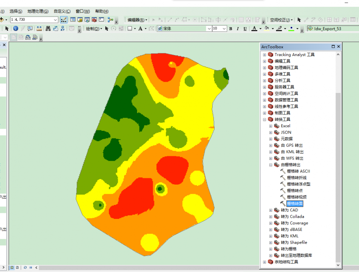Open the ModelBuilder window icon
The height and width of the screenshot is (272, 359).
click(110, 20)
